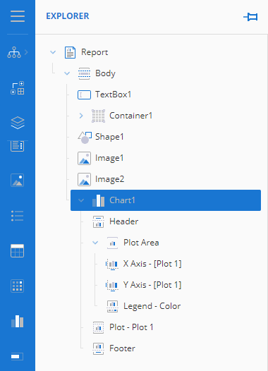
Task: Select the Tablix grid tool in sidebar
Action: tap(17, 286)
